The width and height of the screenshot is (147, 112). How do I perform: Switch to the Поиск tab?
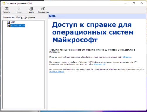point(19,17)
